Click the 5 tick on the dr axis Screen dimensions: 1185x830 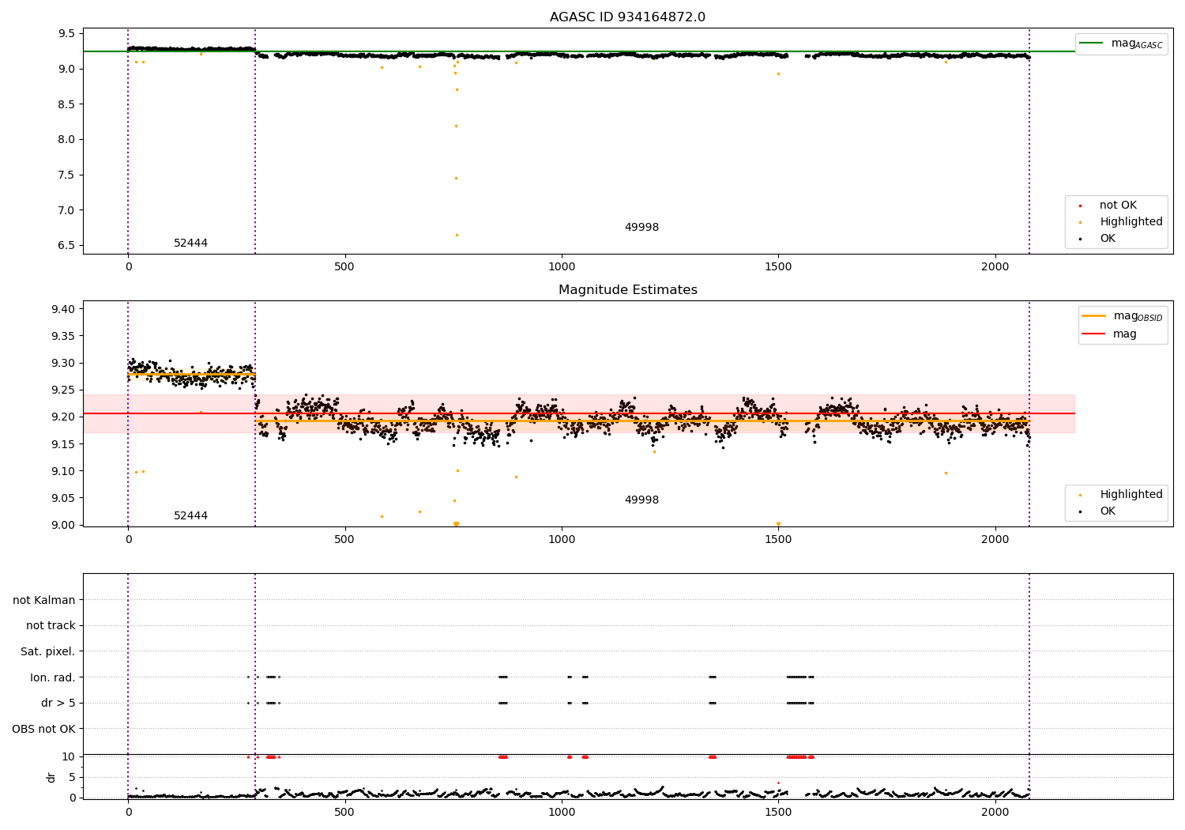(72, 778)
